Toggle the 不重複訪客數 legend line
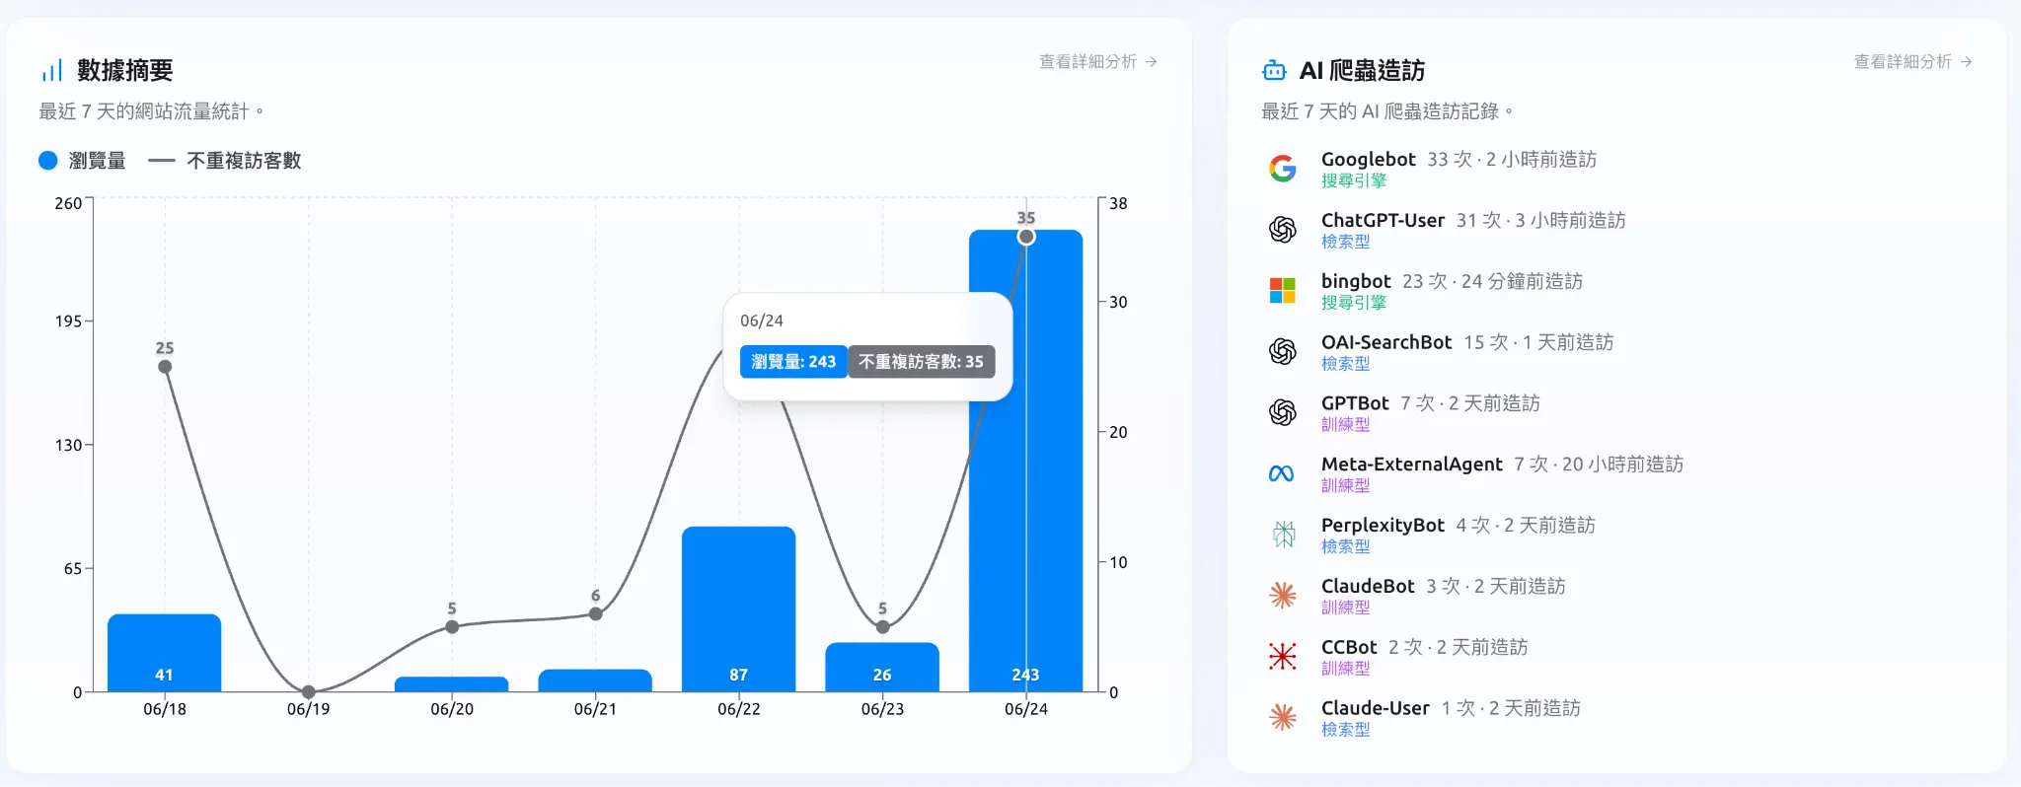This screenshot has width=2021, height=787. coord(225,161)
